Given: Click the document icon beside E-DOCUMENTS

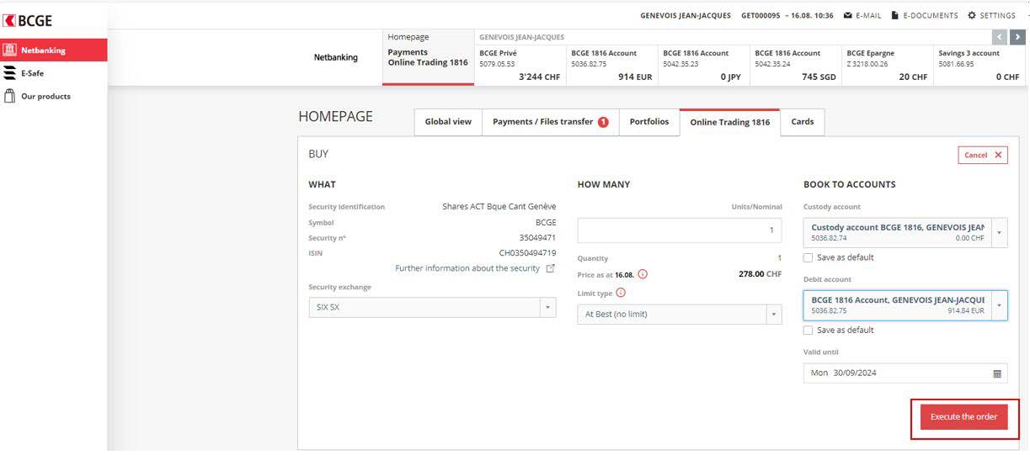Looking at the screenshot, I should click(895, 15).
